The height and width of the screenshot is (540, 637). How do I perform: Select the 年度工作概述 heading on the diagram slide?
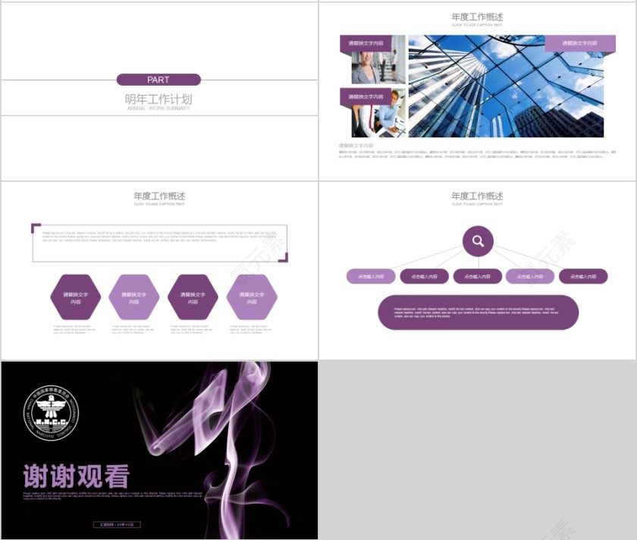click(477, 196)
